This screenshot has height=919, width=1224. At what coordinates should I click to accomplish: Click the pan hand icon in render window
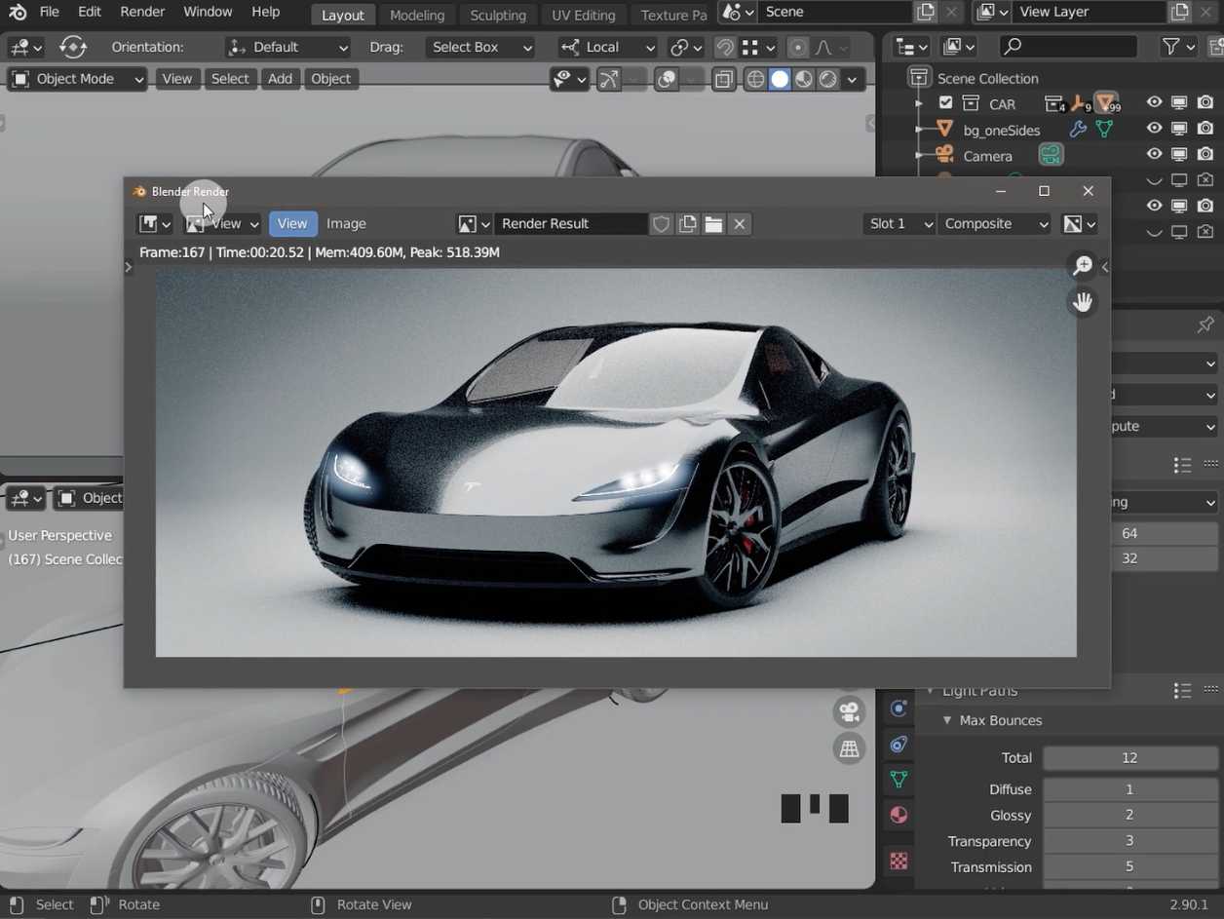1083,302
